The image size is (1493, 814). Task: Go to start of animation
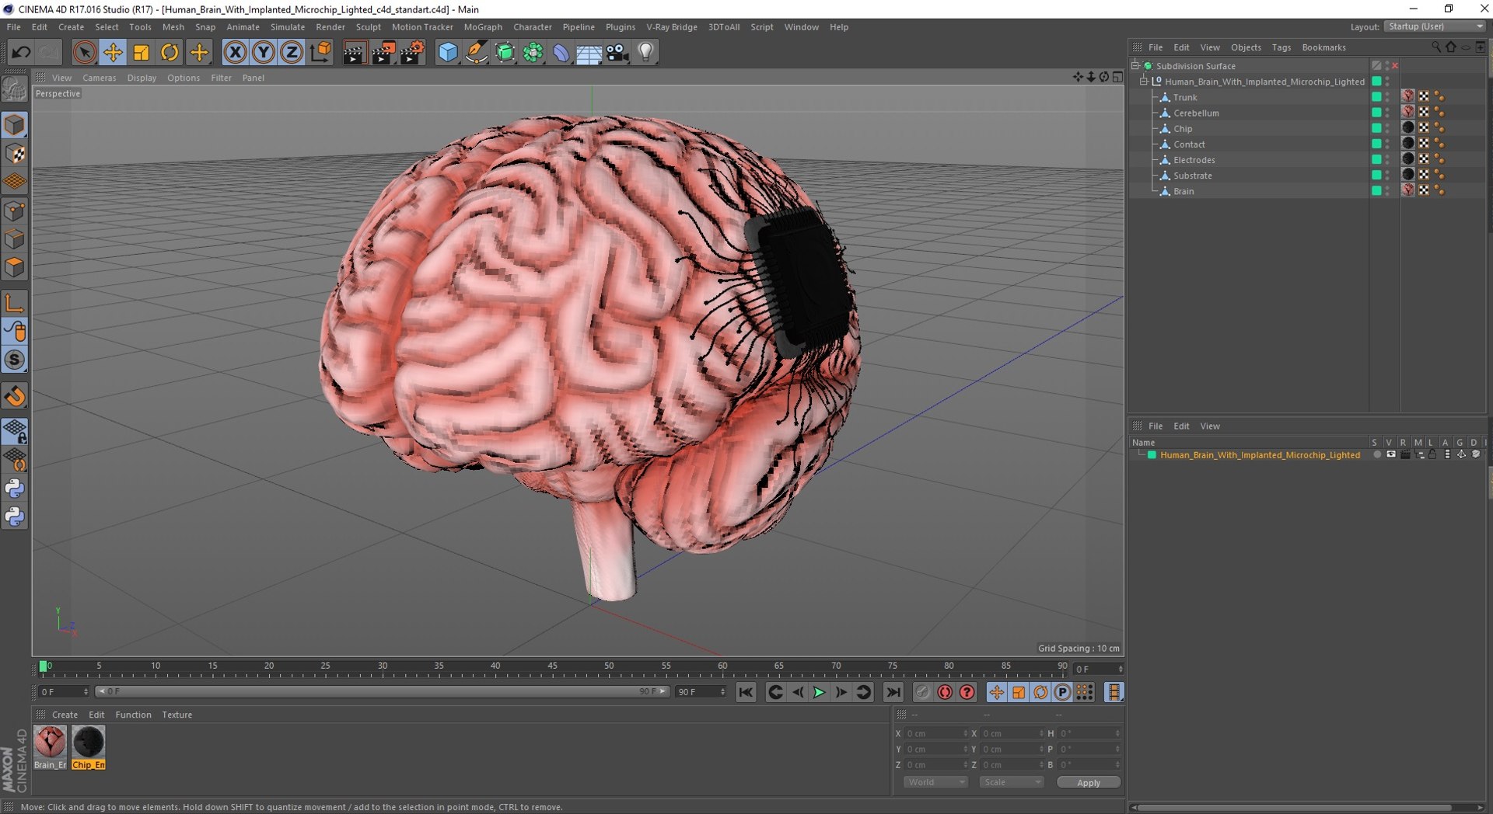(746, 692)
